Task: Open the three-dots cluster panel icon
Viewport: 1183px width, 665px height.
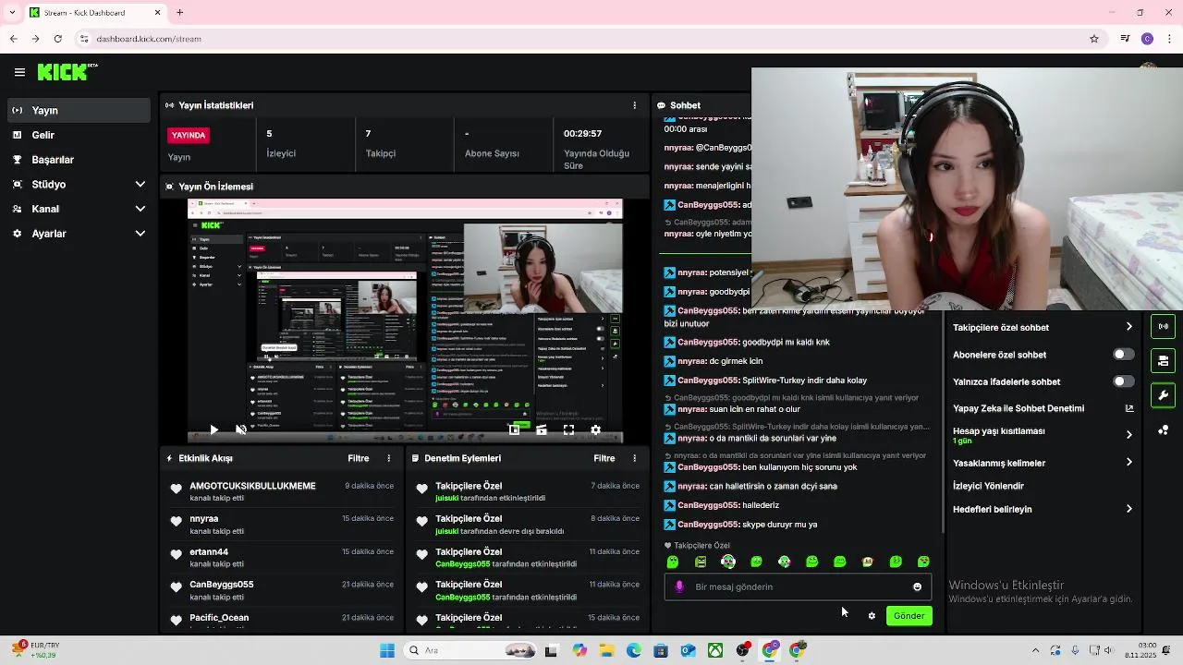Action: (1163, 430)
